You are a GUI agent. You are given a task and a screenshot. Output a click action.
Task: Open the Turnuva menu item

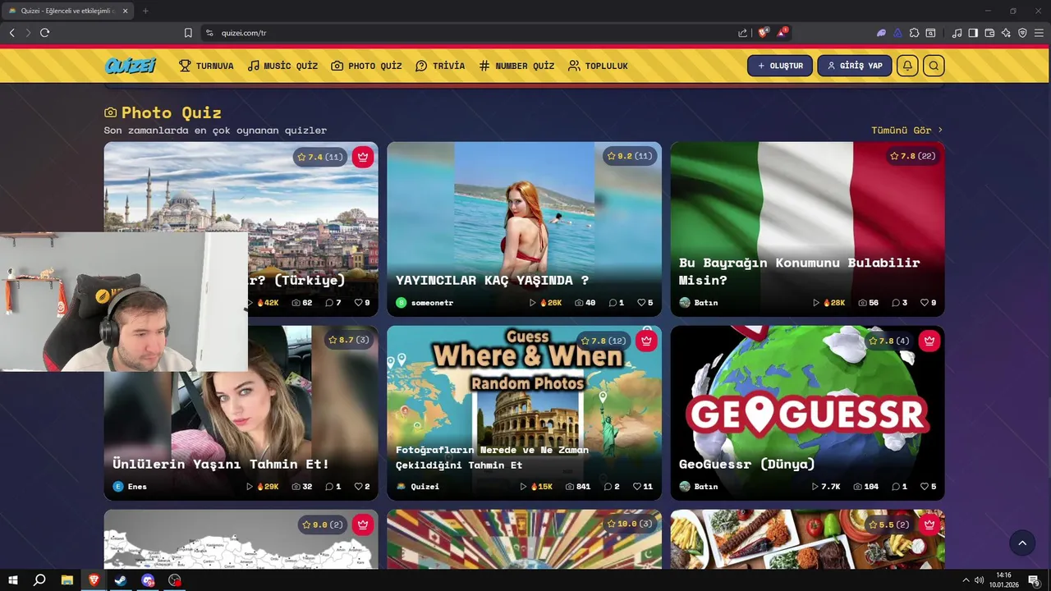click(206, 66)
